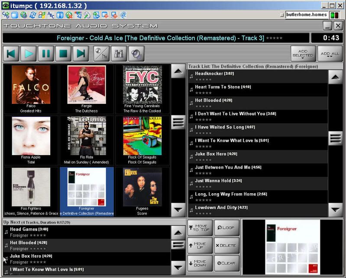The width and height of the screenshot is (346, 278).
Task: Select Just Wanna Hold track
Action: pyautogui.click(x=258, y=183)
